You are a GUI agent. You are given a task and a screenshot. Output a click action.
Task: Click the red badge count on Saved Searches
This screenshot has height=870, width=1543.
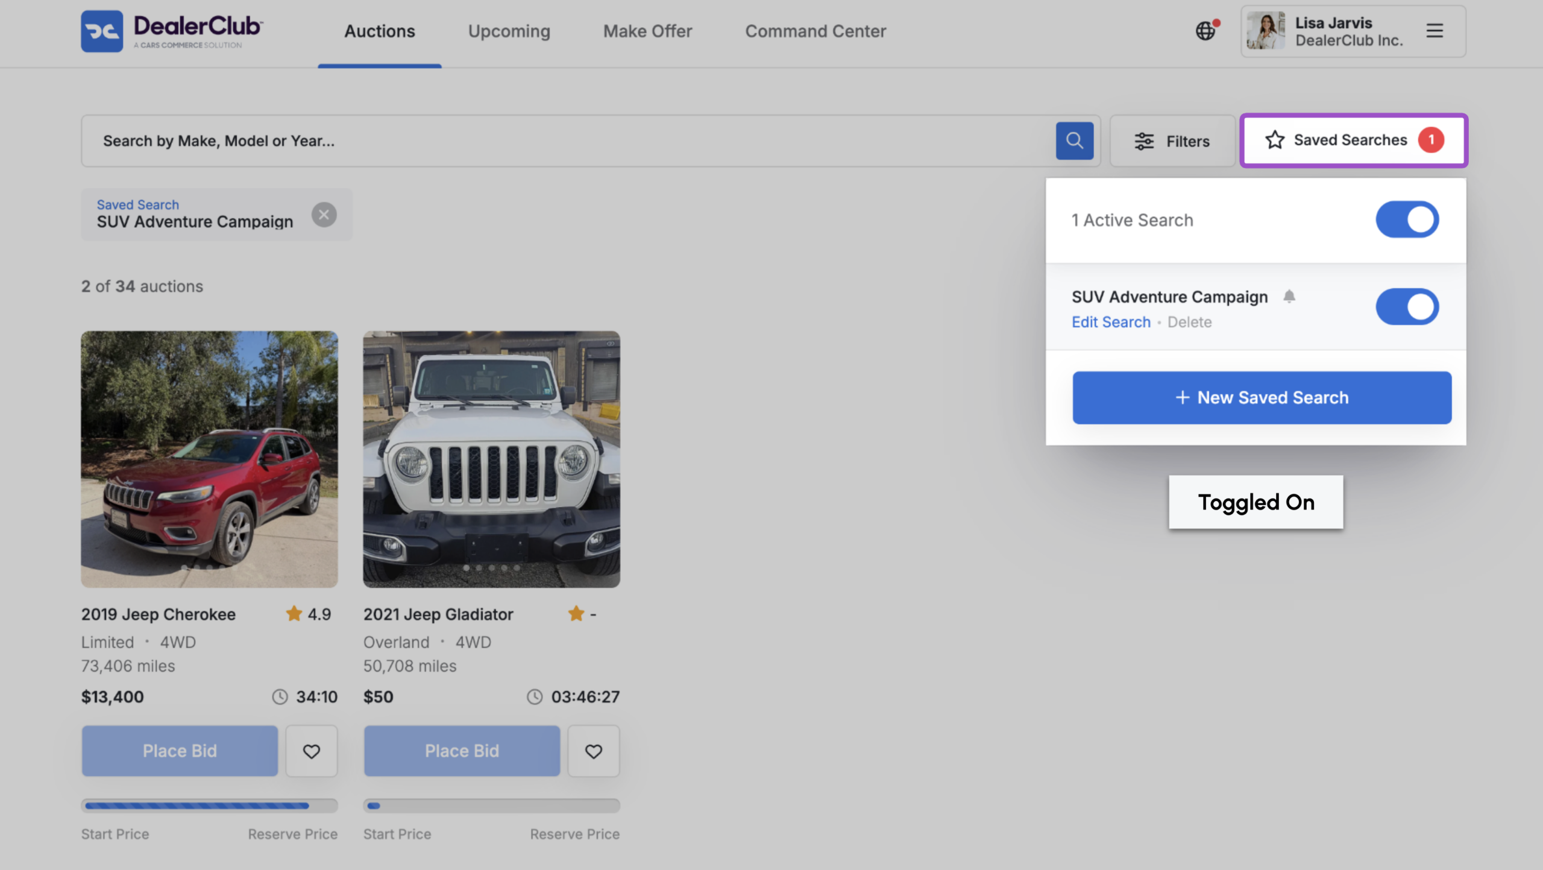(1431, 140)
